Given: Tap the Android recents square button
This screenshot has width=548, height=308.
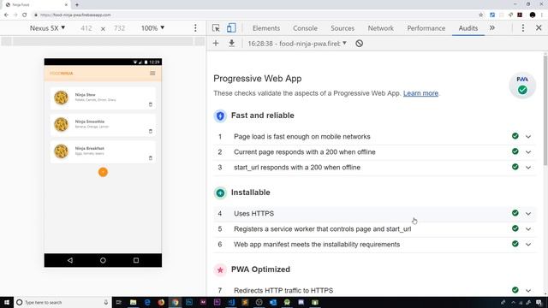Looking at the screenshot, I should tap(136, 260).
